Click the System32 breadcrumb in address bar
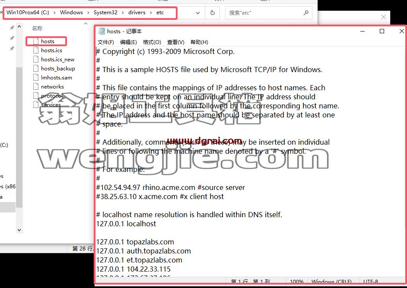Viewport: 407px width, 288px height. tap(105, 13)
